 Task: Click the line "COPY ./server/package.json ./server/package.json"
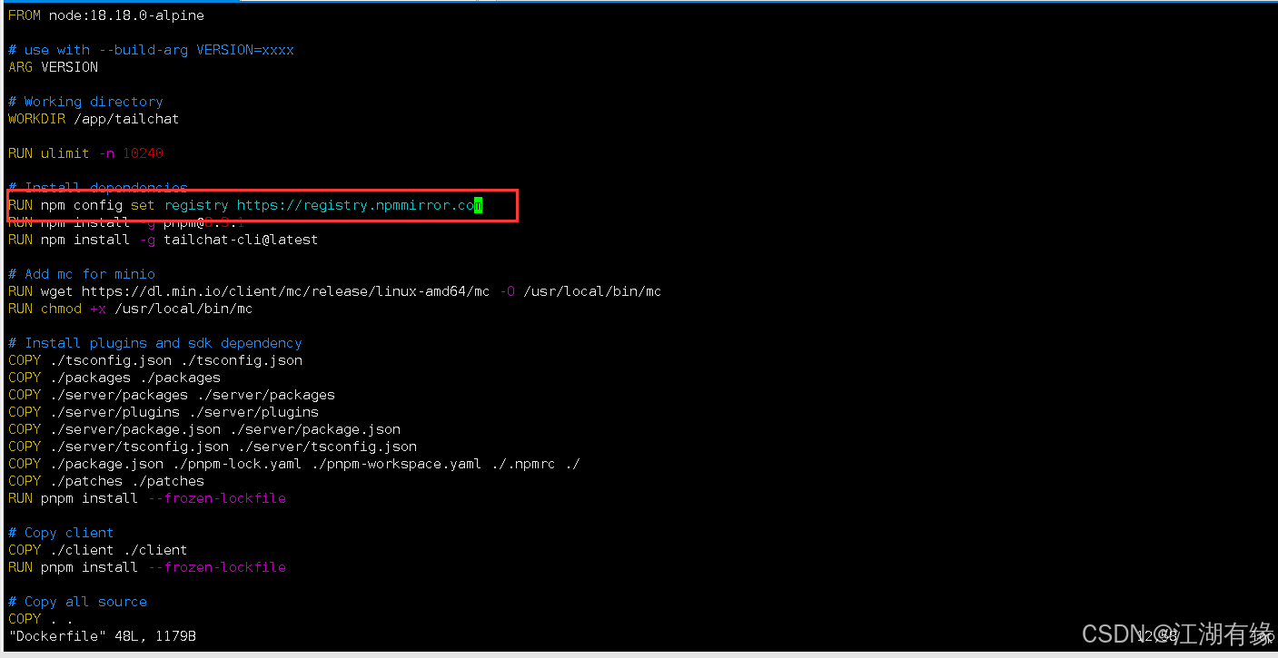[204, 429]
